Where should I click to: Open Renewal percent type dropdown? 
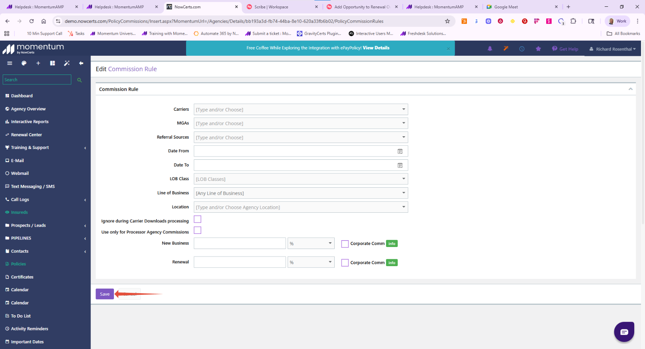click(311, 262)
